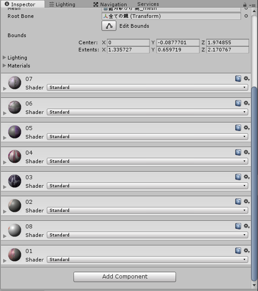
Task: Switch to the Navigation tab
Action: [x=110, y=4]
